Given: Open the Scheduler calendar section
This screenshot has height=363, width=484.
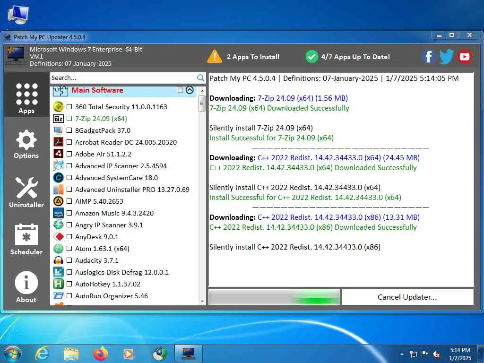Looking at the screenshot, I should point(26,240).
